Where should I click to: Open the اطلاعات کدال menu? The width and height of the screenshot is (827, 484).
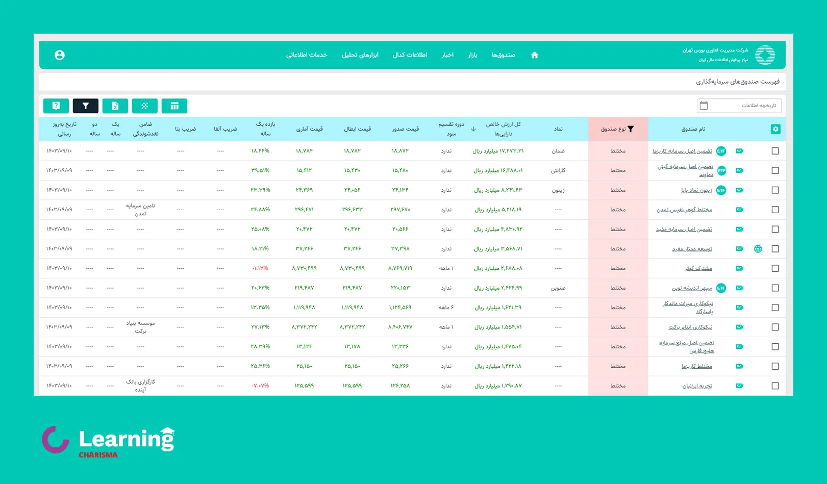[410, 55]
